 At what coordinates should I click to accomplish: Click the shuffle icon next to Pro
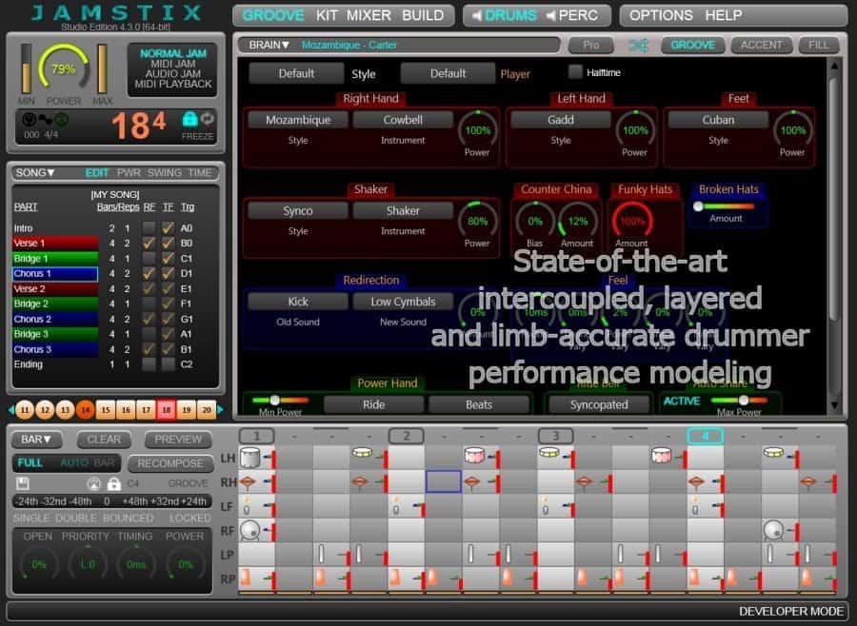[638, 45]
